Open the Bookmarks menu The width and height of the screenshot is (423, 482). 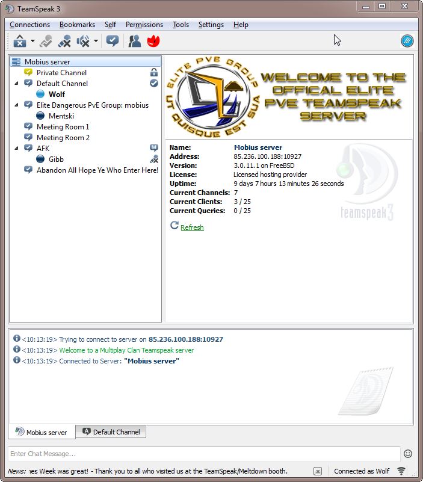tap(77, 25)
